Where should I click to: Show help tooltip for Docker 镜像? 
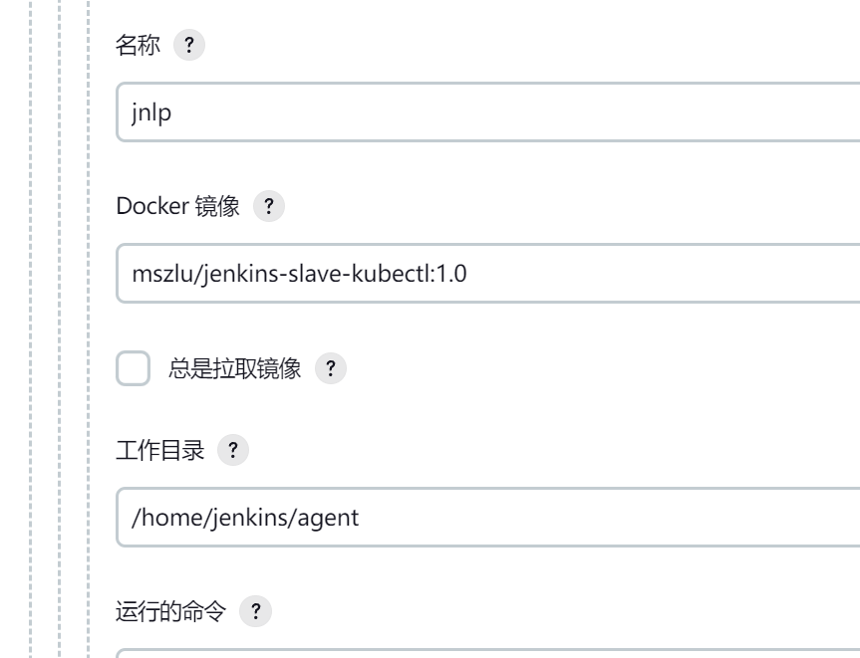click(x=269, y=206)
